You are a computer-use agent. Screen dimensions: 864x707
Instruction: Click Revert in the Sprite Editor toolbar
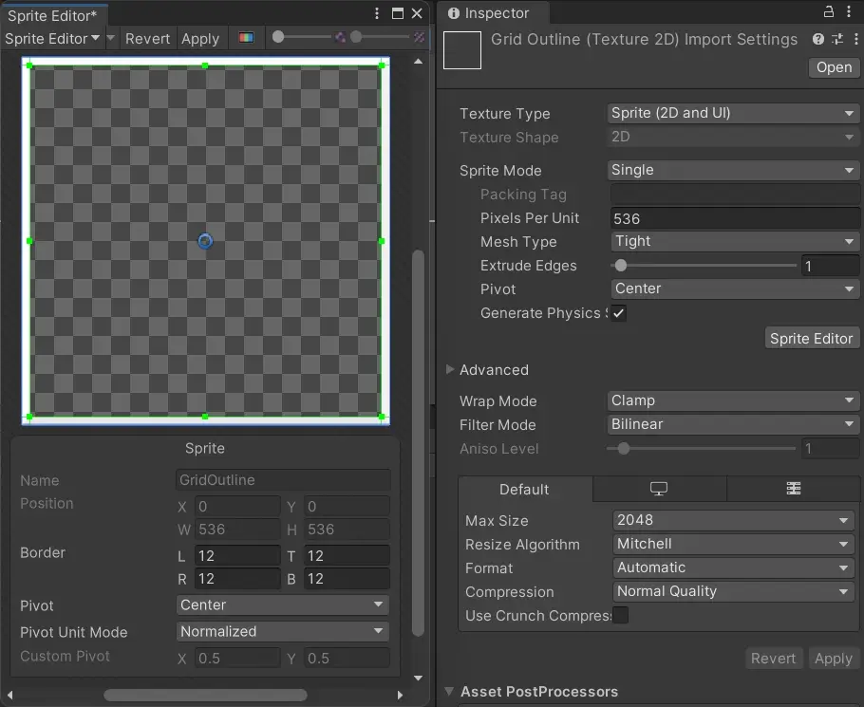[147, 39]
